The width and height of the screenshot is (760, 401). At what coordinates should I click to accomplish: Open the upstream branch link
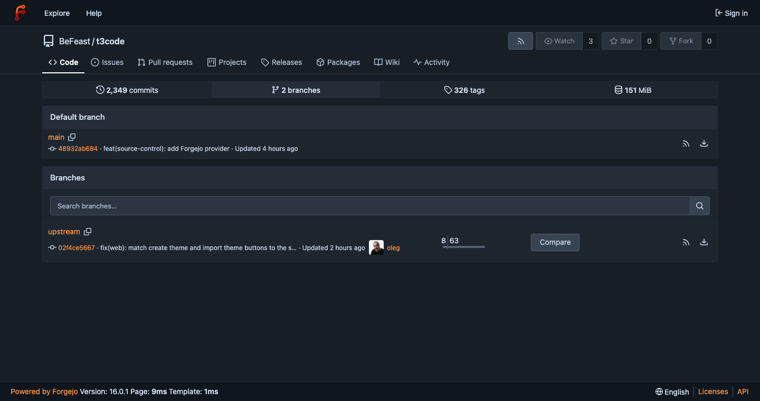pyautogui.click(x=64, y=232)
